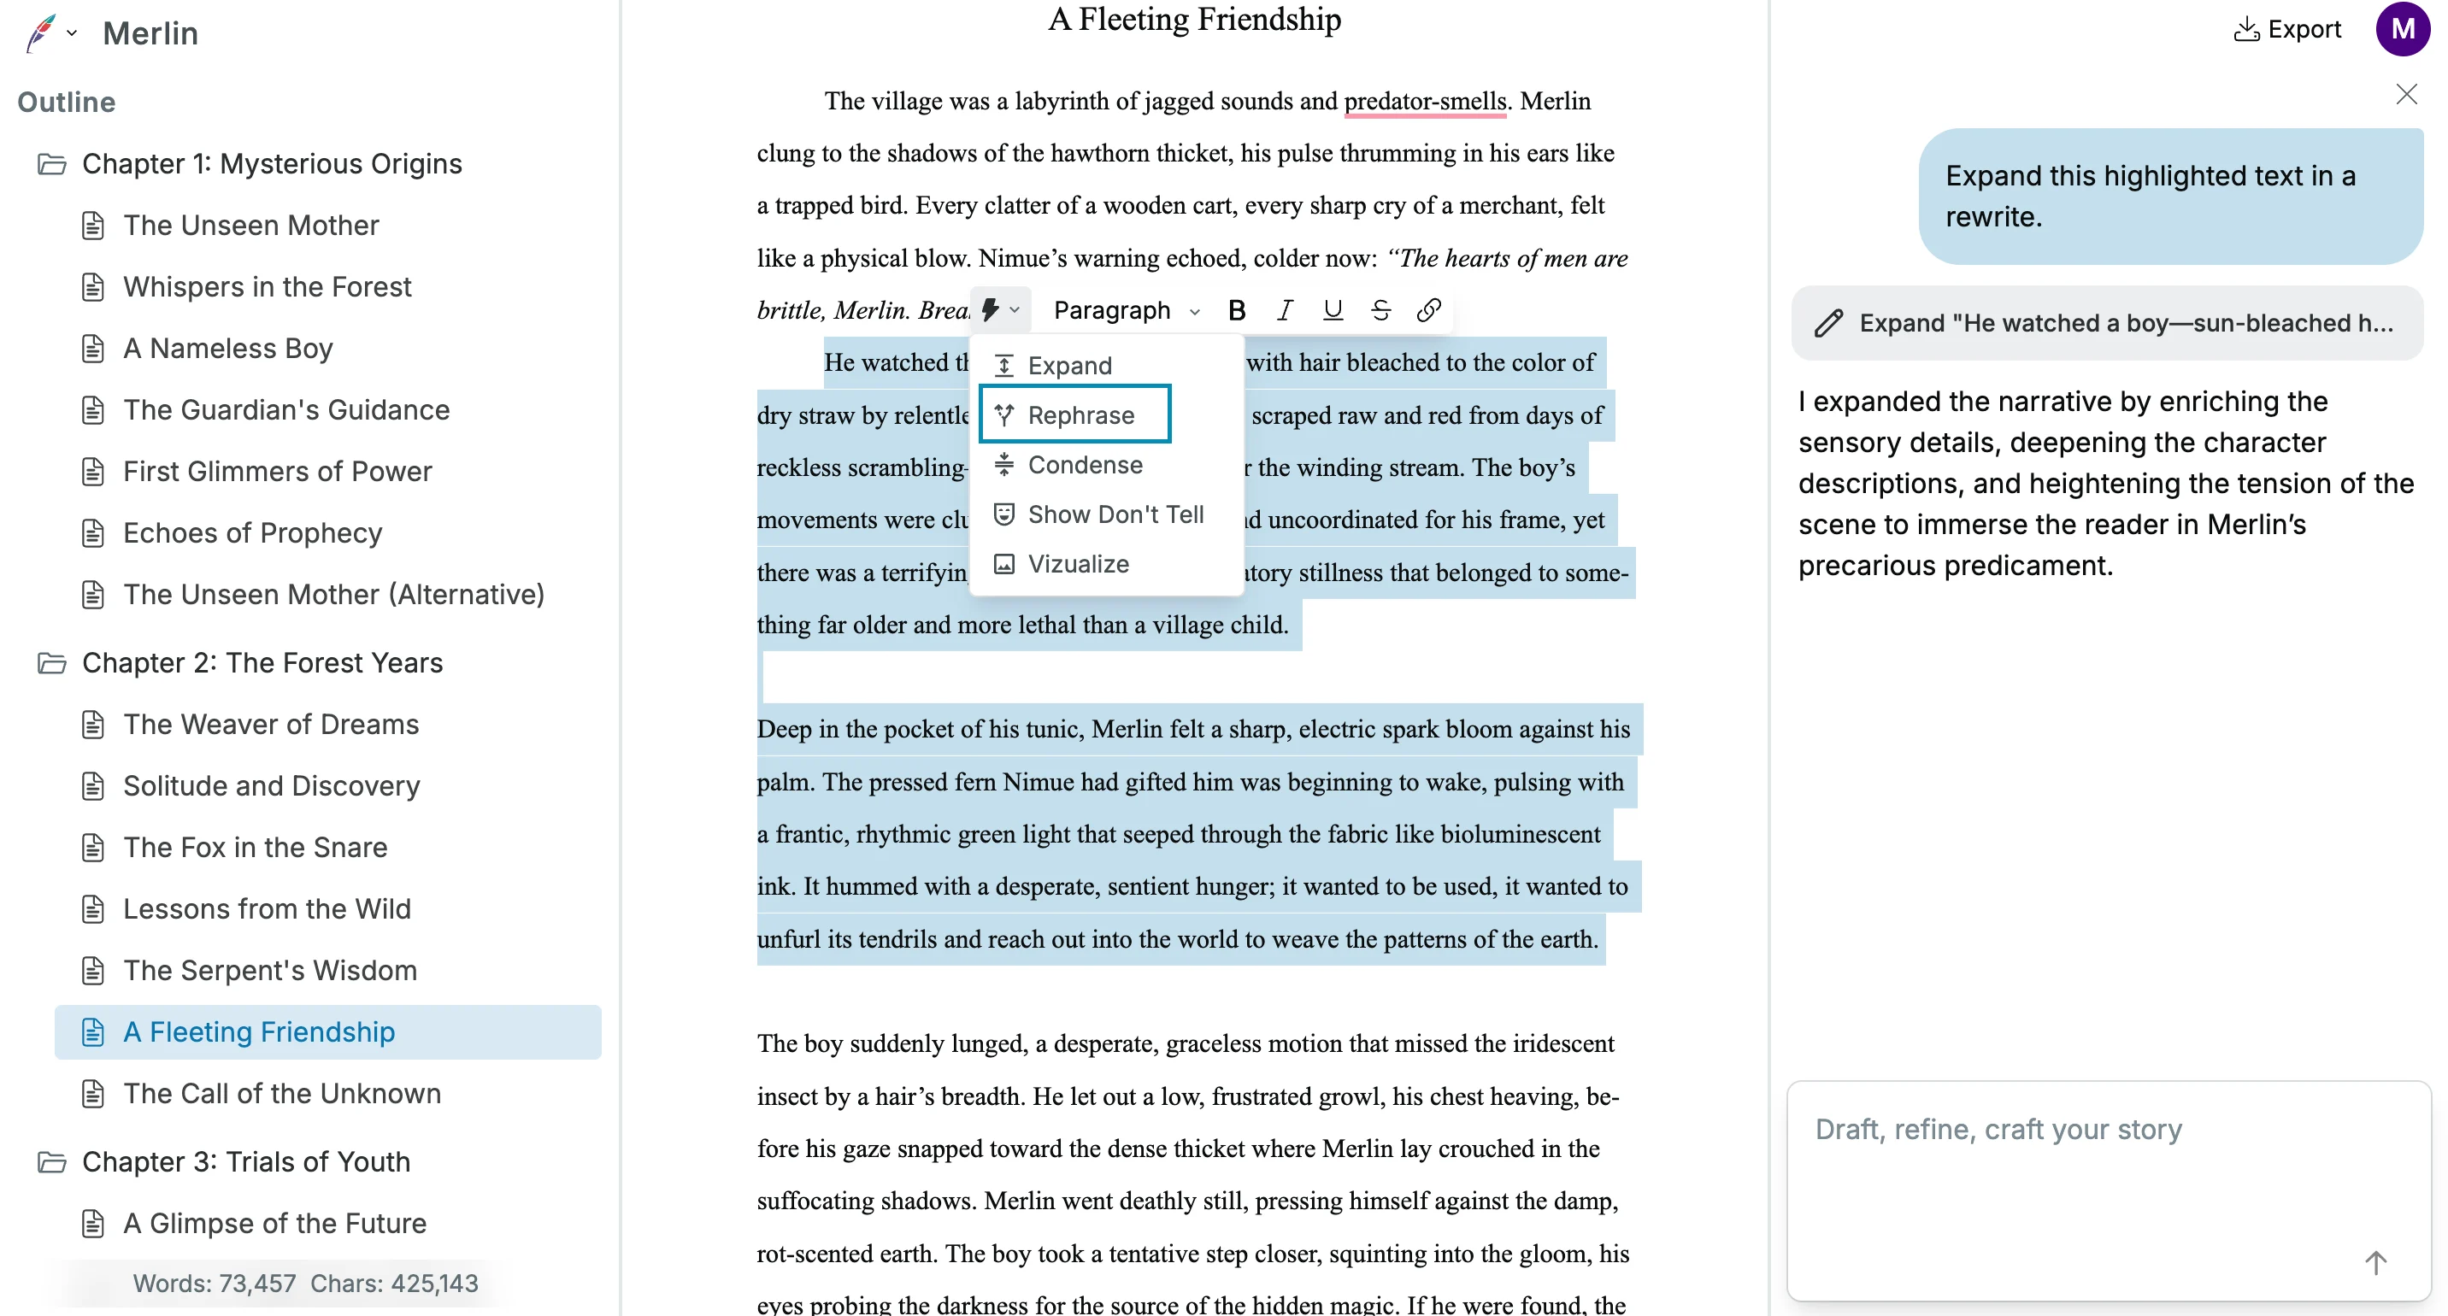Viewport: 2448px width, 1316px height.
Task: Click the pencil icon on the Expand action card
Action: [x=1829, y=323]
